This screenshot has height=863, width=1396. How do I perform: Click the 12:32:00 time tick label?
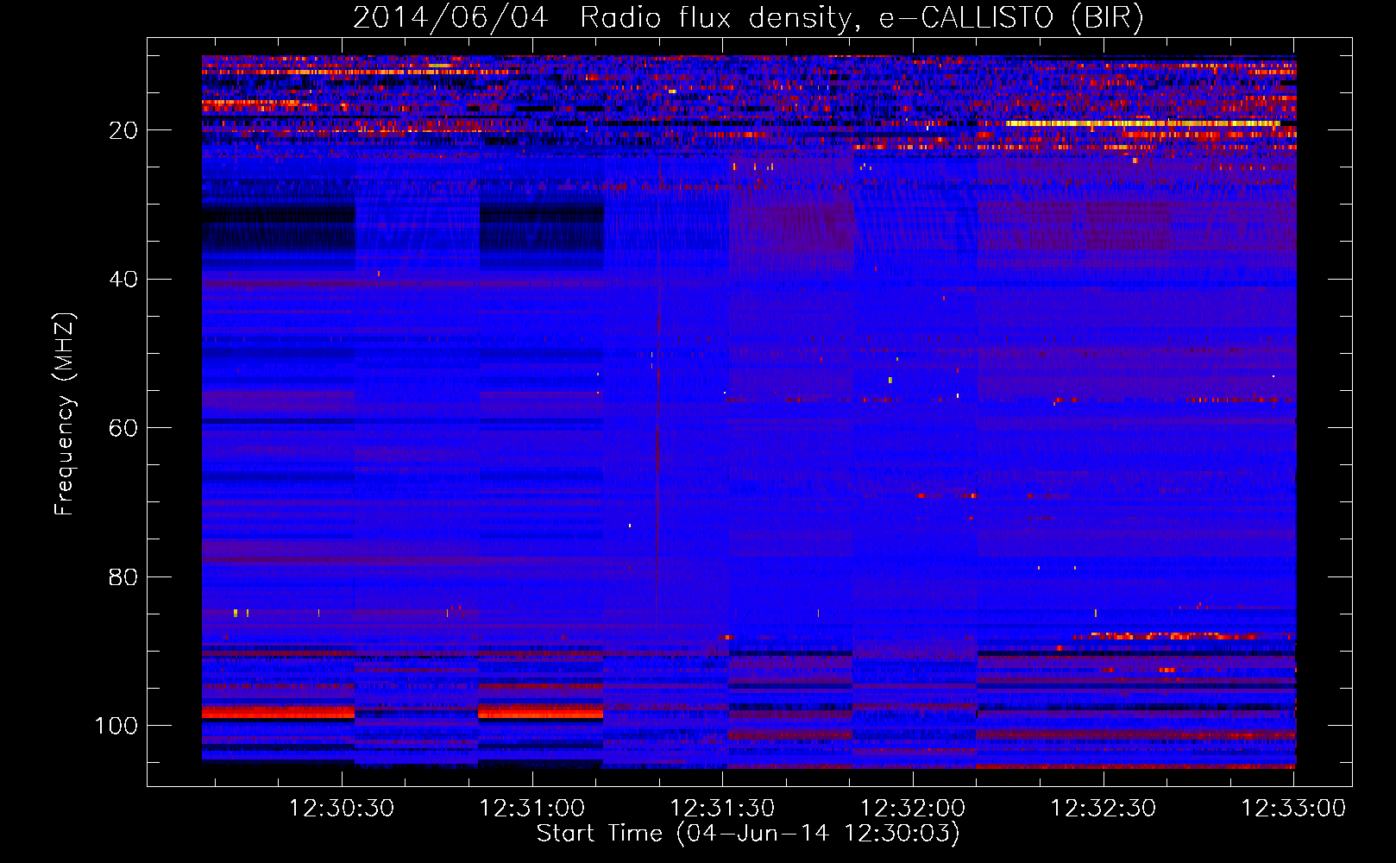(x=913, y=809)
